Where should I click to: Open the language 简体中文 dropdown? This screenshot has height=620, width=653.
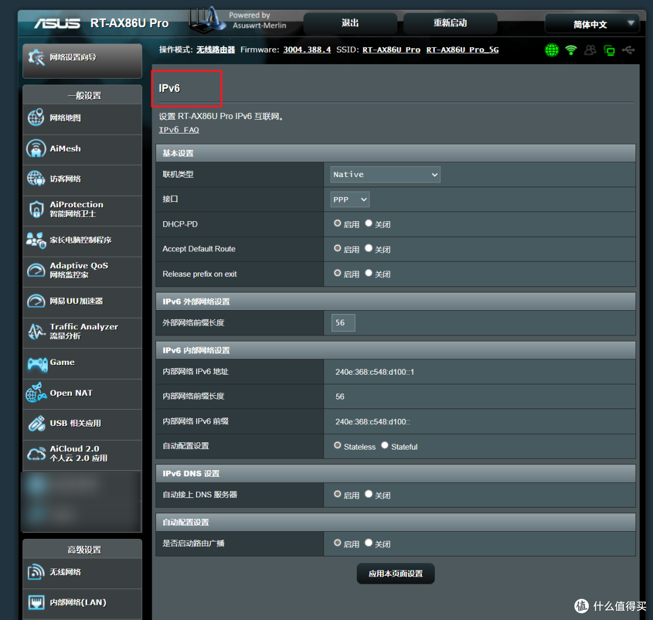[592, 24]
